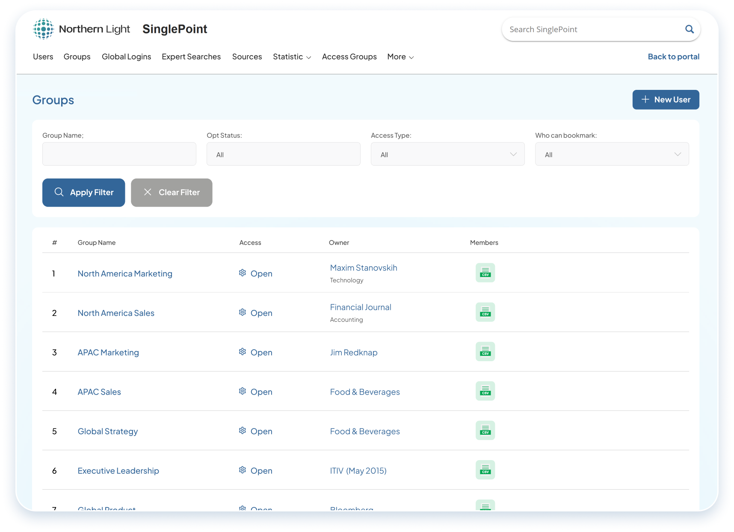Open owner ITIV (May 2015)
This screenshot has width=734, height=532.
(x=358, y=470)
